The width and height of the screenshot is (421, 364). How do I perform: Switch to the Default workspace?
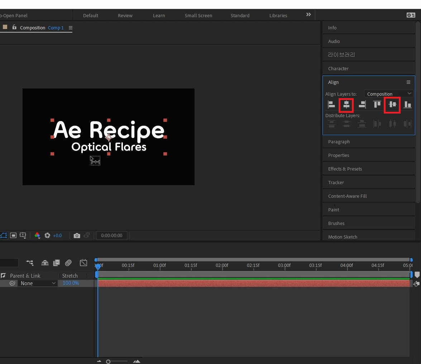tap(91, 15)
